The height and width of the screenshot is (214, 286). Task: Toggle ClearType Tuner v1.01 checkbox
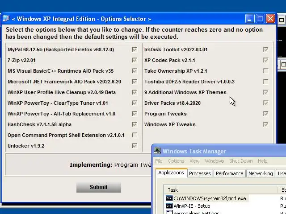[135, 103]
